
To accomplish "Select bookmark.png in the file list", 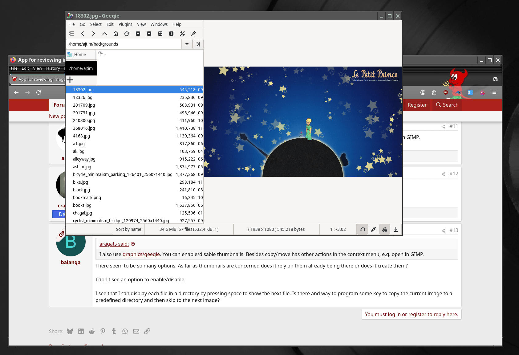I will click(135, 198).
